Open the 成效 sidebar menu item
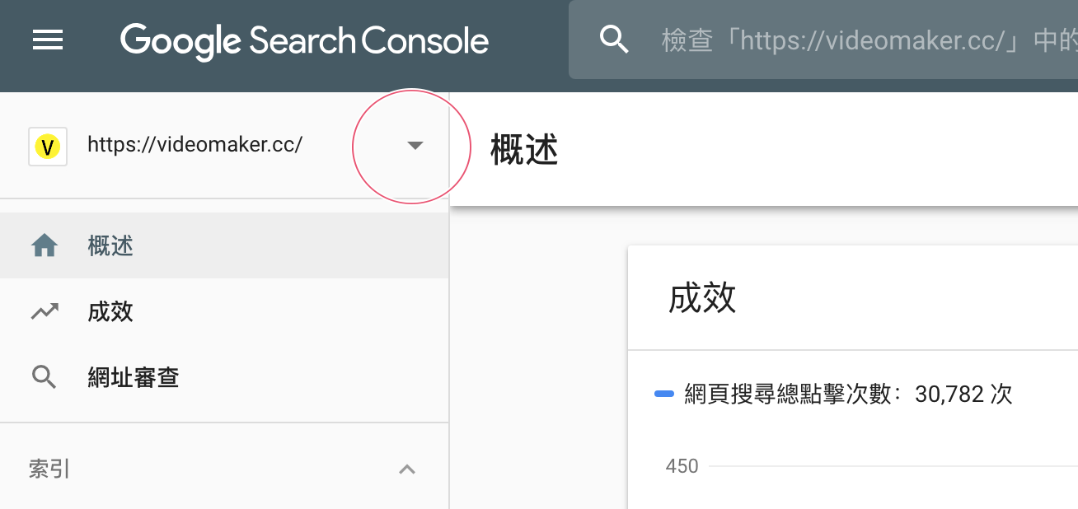 point(224,311)
